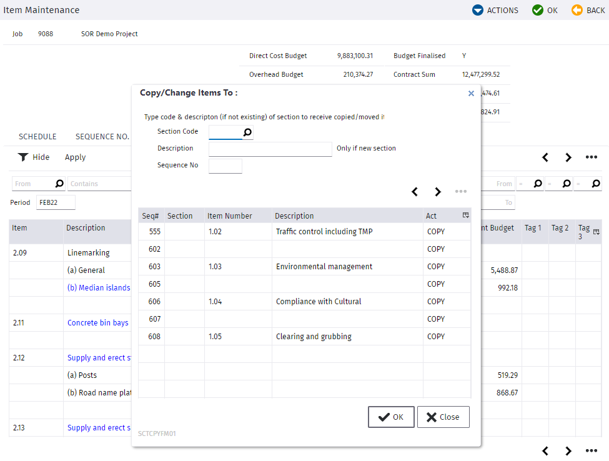Select the Clearing and grubbing row
Image resolution: width=609 pixels, height=461 pixels.
pos(305,336)
